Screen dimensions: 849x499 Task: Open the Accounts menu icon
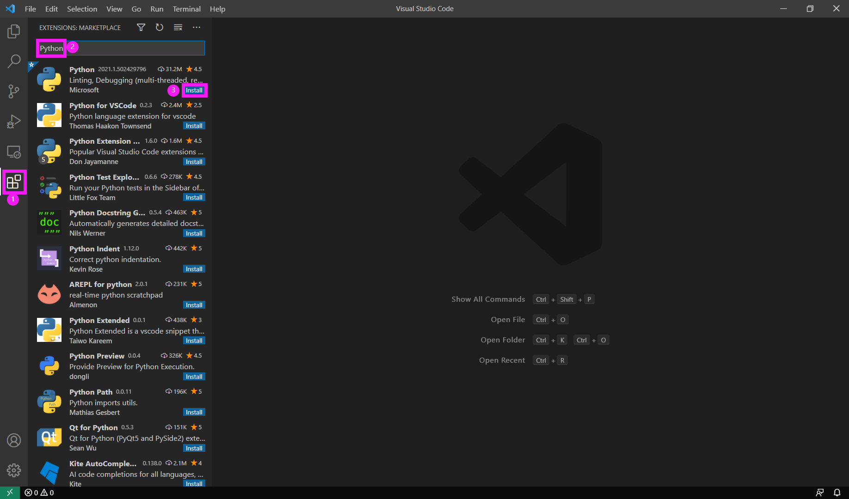point(14,440)
